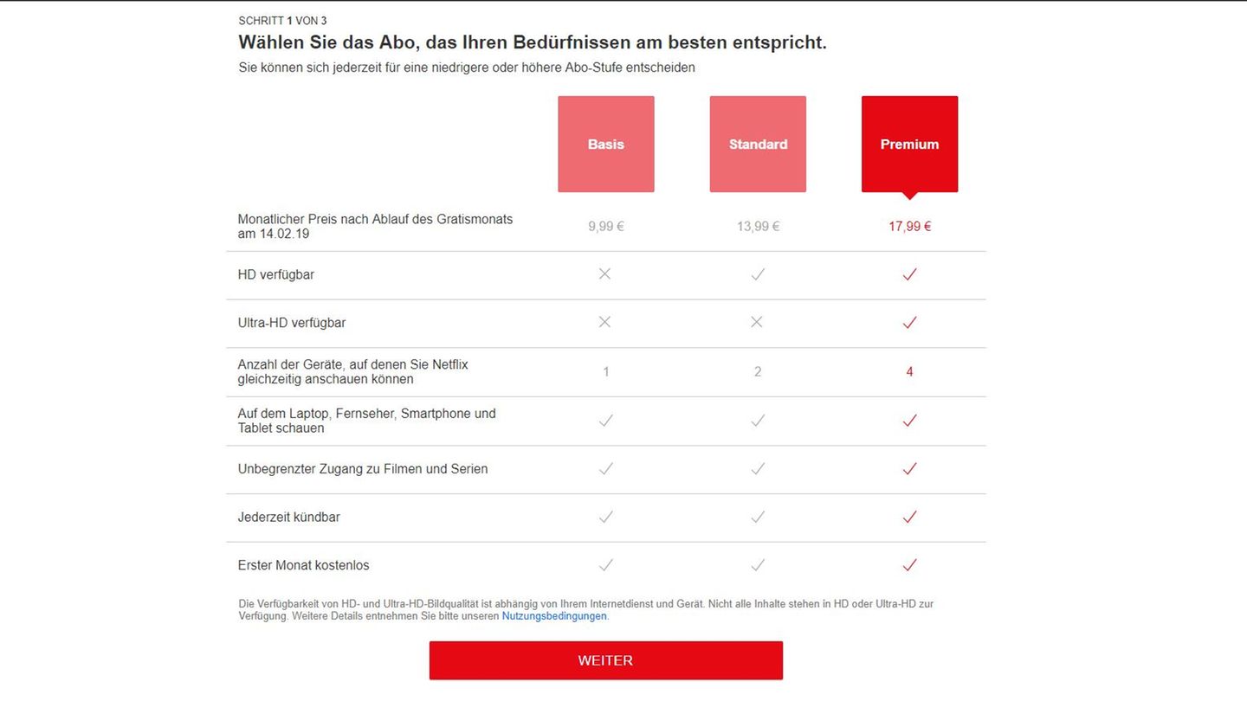The height and width of the screenshot is (701, 1247).
Task: Click Standard checkmark for Unbegrenzter Zugang
Action: pos(758,468)
